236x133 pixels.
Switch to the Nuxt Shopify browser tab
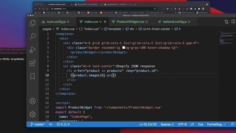(x=88, y=4)
